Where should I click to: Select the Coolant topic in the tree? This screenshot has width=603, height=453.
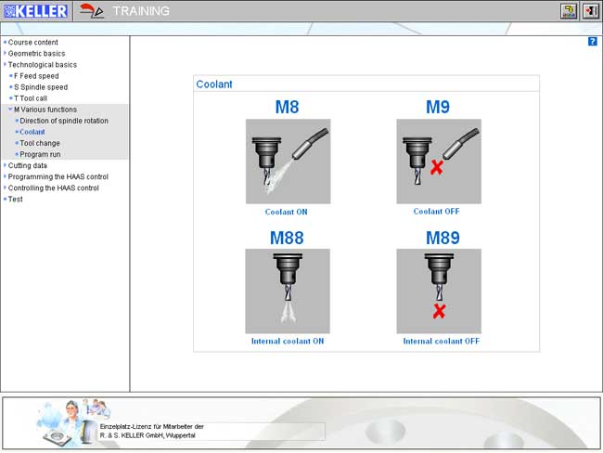point(32,132)
